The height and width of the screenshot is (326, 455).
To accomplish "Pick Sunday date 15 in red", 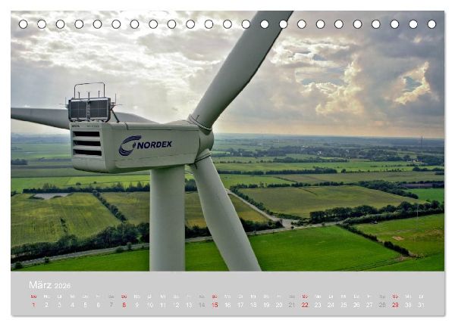I will pyautogui.click(x=215, y=305).
